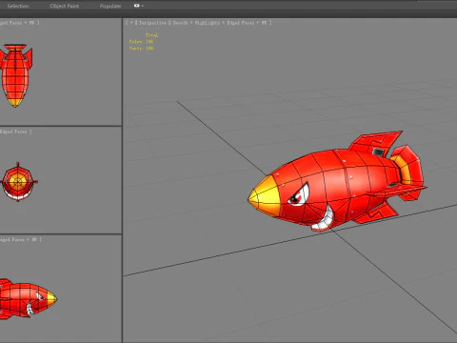Click the Polys count statistic

[141, 42]
